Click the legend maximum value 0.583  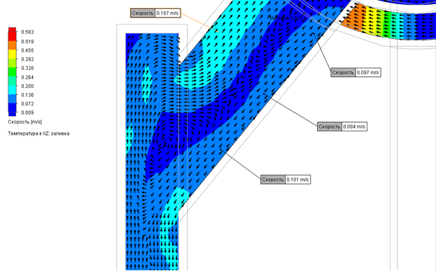(x=27, y=32)
